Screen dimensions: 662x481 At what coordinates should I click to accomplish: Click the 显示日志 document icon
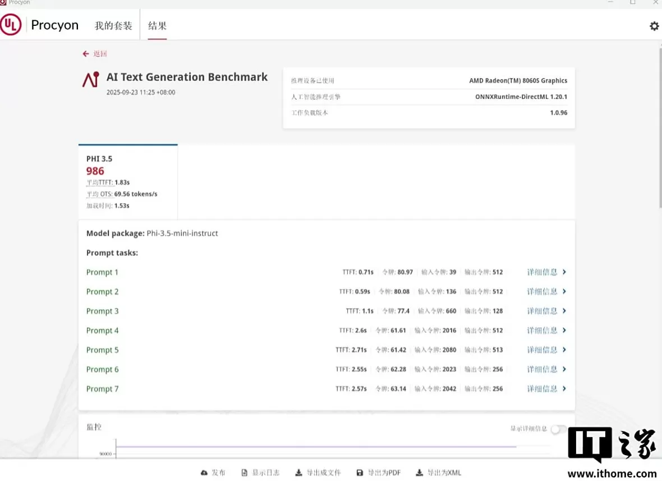(x=245, y=473)
